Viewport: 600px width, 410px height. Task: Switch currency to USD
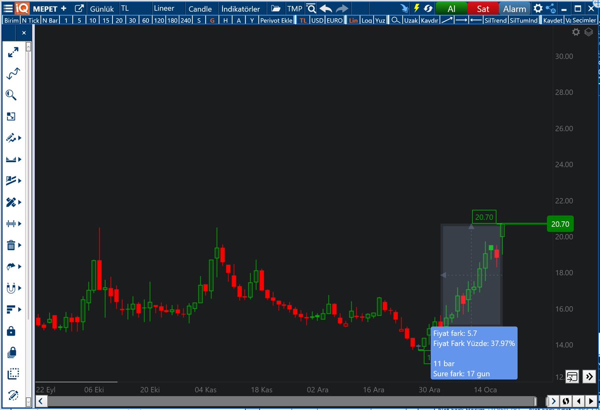pyautogui.click(x=317, y=20)
